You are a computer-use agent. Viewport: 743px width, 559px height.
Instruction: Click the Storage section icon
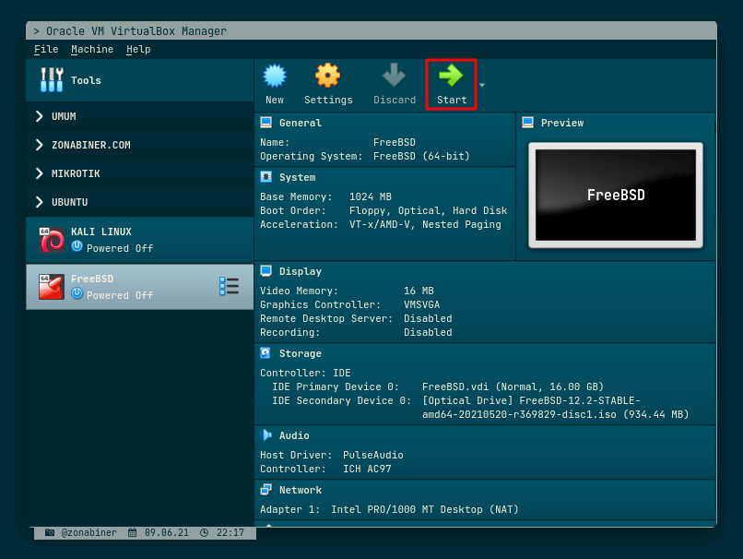click(266, 352)
